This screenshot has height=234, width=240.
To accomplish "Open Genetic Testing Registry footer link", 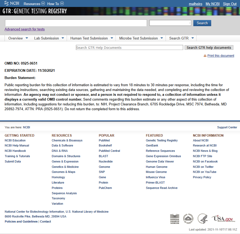I will pos(162,140).
